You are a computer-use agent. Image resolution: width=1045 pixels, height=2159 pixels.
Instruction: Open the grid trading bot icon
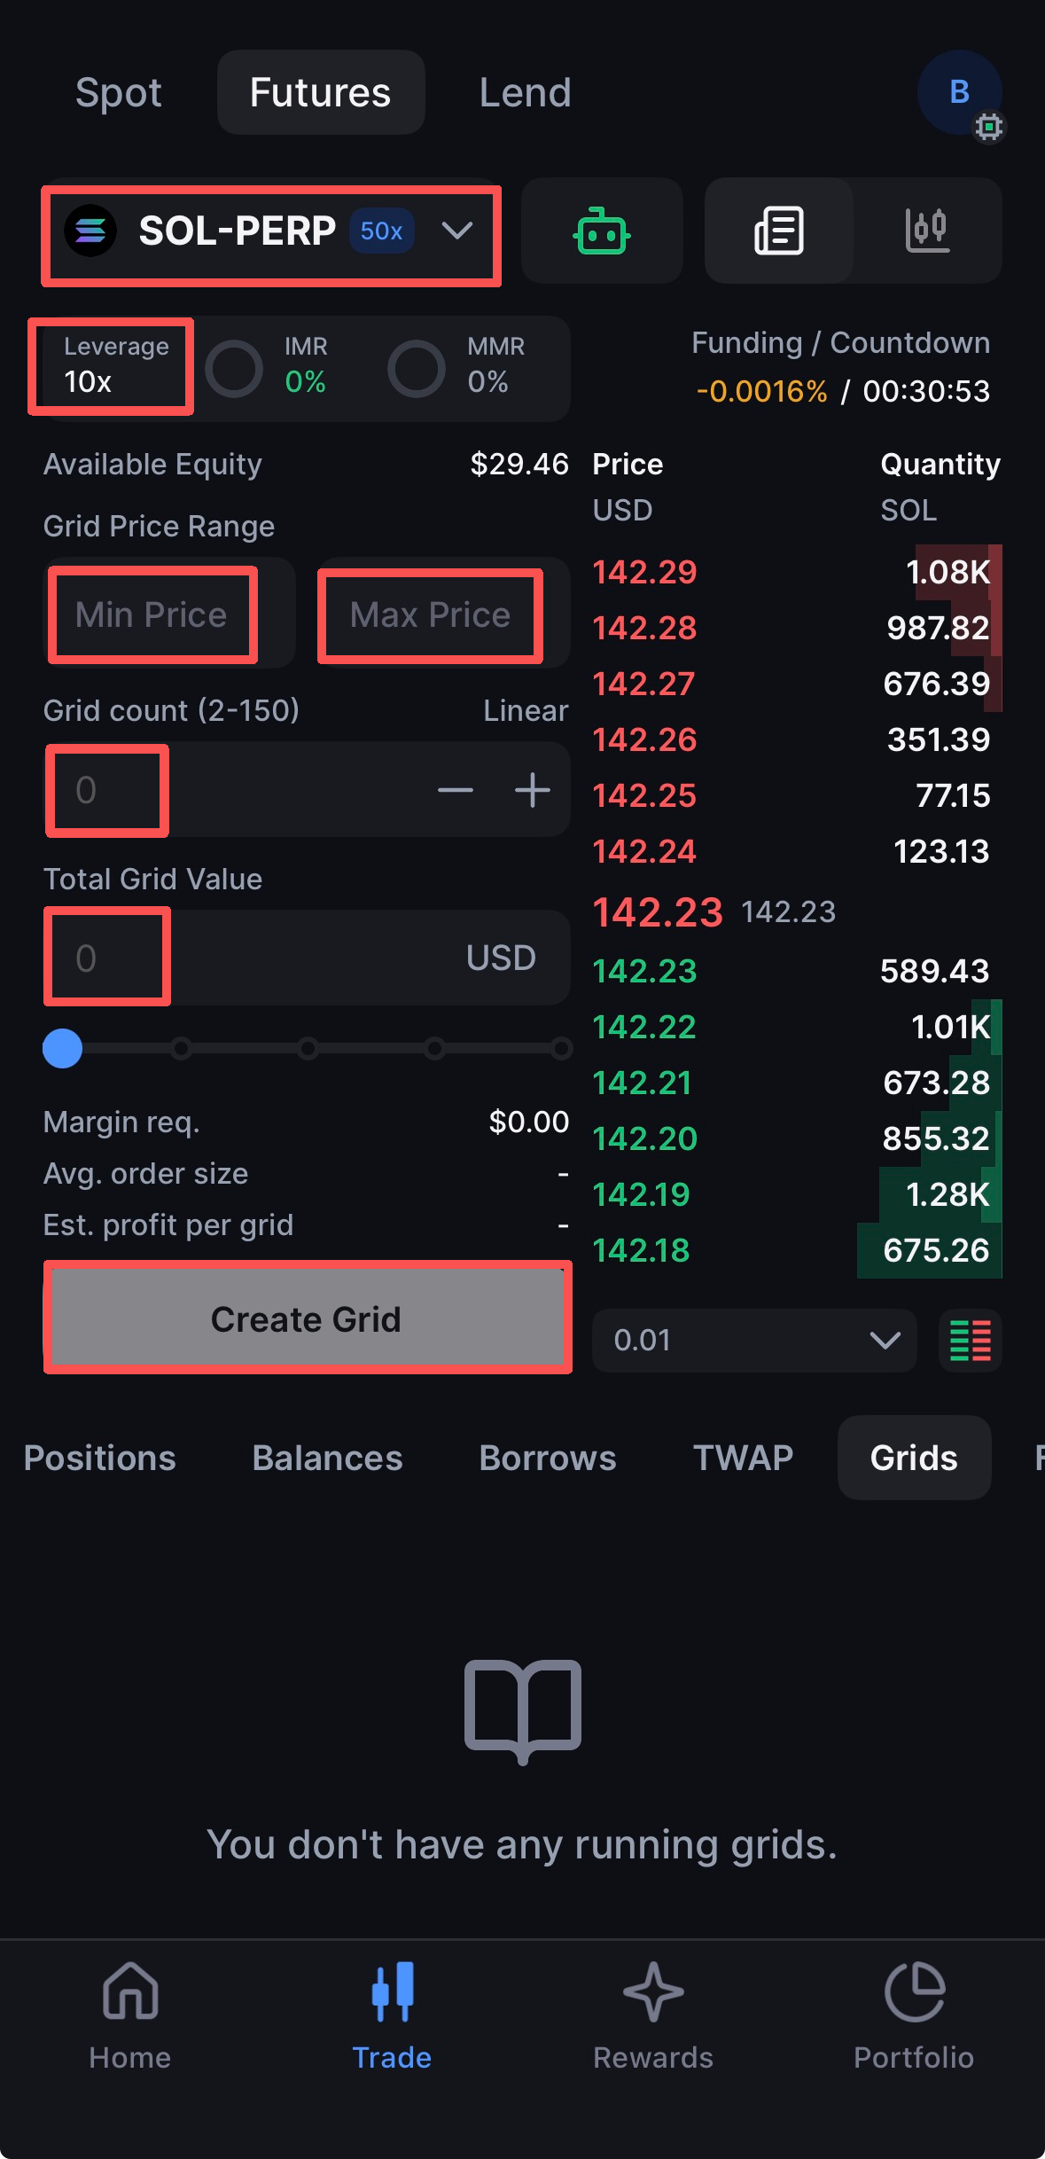tap(602, 231)
